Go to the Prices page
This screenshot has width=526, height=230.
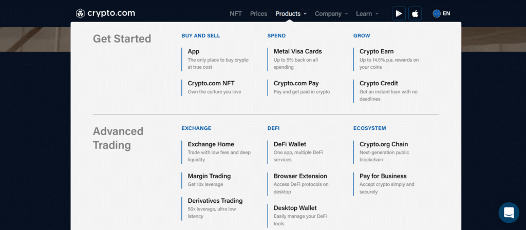click(x=259, y=14)
